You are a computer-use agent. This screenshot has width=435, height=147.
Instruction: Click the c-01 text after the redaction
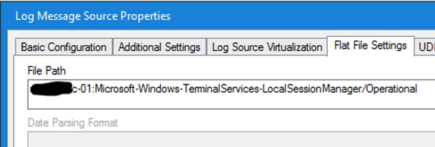tap(83, 89)
